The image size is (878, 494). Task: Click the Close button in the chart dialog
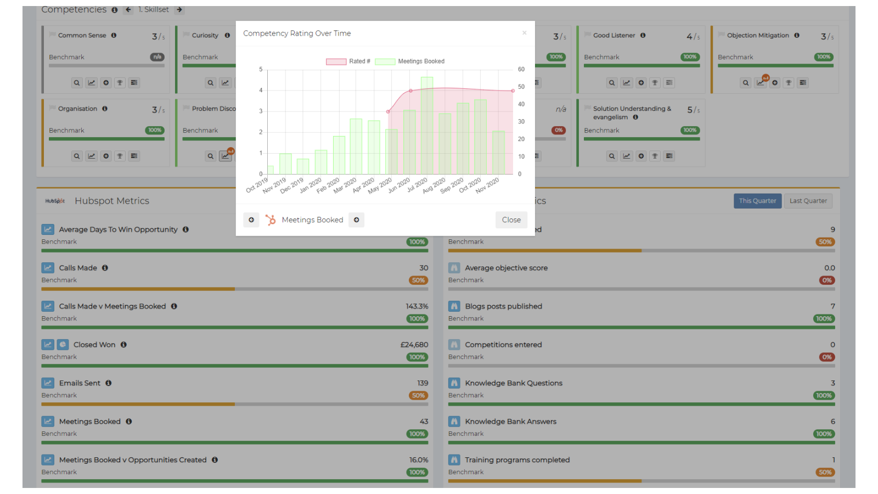[x=511, y=220]
